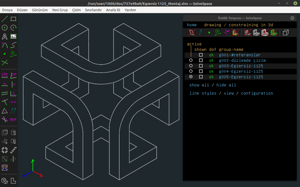The image size is (300, 187).
Task: Choose the text in TrueType font tool
Action: (5, 37)
